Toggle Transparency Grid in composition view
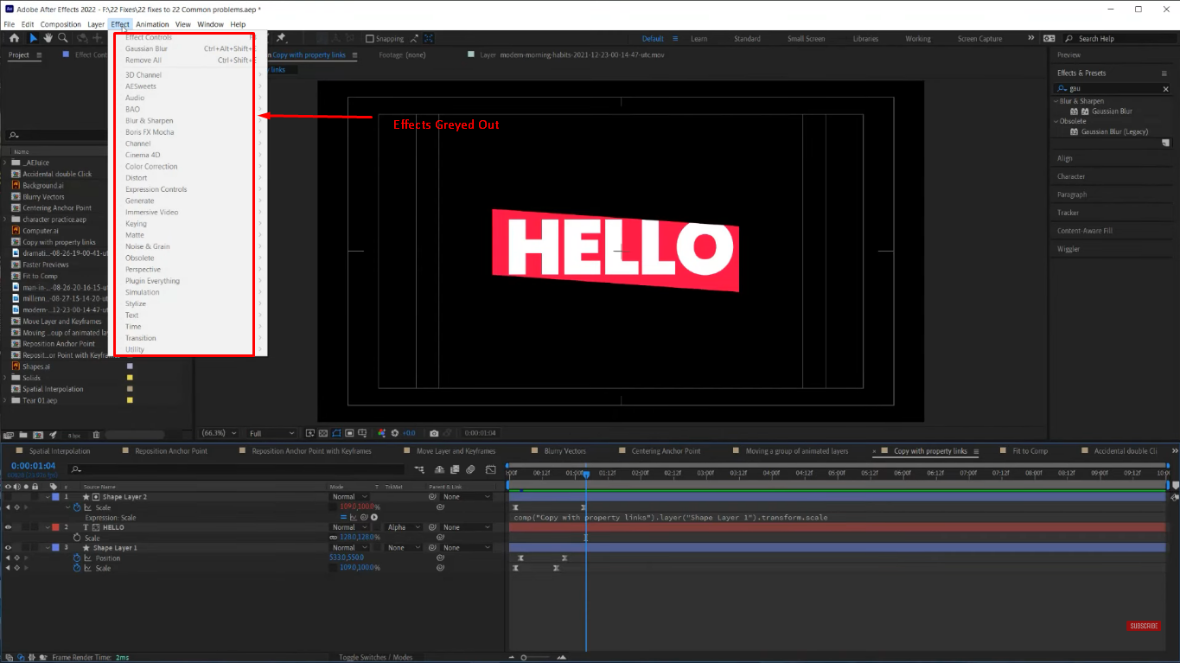 [x=323, y=433]
